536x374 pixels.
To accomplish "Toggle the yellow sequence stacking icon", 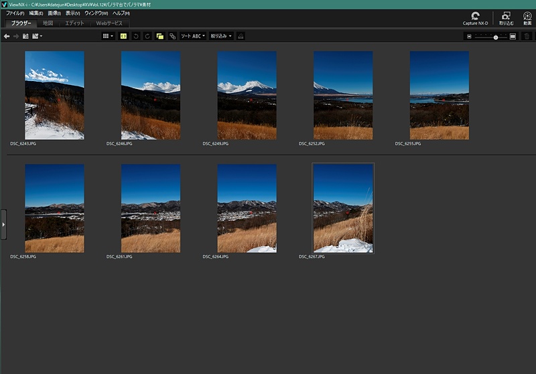I will click(159, 36).
